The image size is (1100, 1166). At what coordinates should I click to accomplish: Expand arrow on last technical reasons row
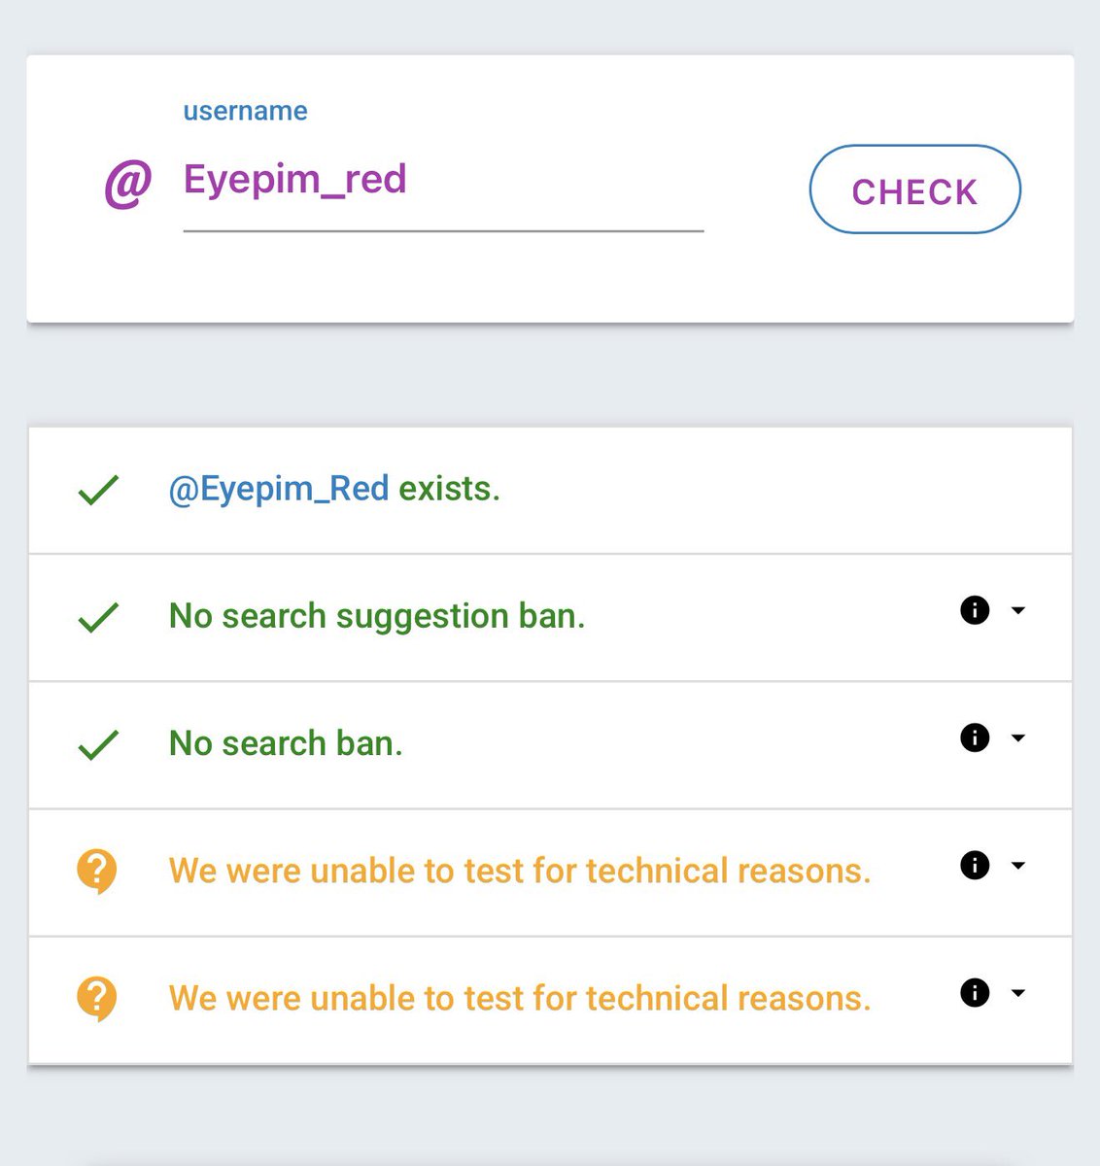(1018, 992)
